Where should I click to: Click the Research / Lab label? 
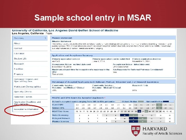(x=140, y=86)
